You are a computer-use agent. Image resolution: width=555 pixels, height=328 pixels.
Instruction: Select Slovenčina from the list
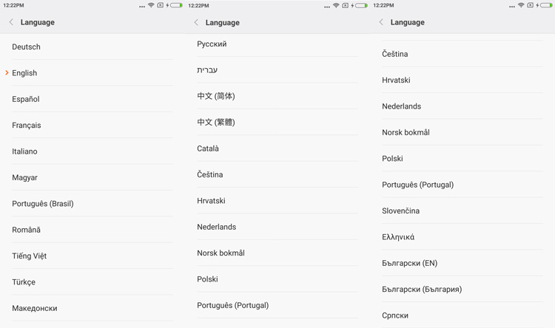pos(400,211)
